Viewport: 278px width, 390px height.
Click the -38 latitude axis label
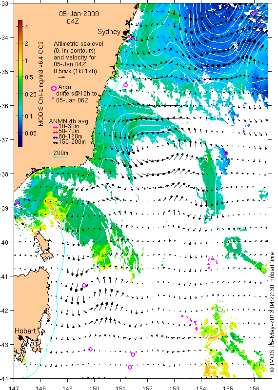(x=4, y=174)
